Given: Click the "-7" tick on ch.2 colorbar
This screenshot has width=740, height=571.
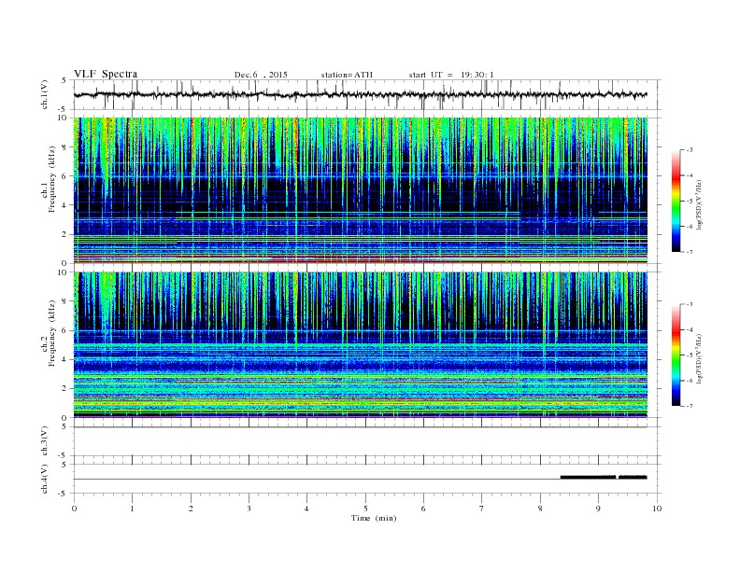Looking at the screenshot, I should [x=689, y=406].
